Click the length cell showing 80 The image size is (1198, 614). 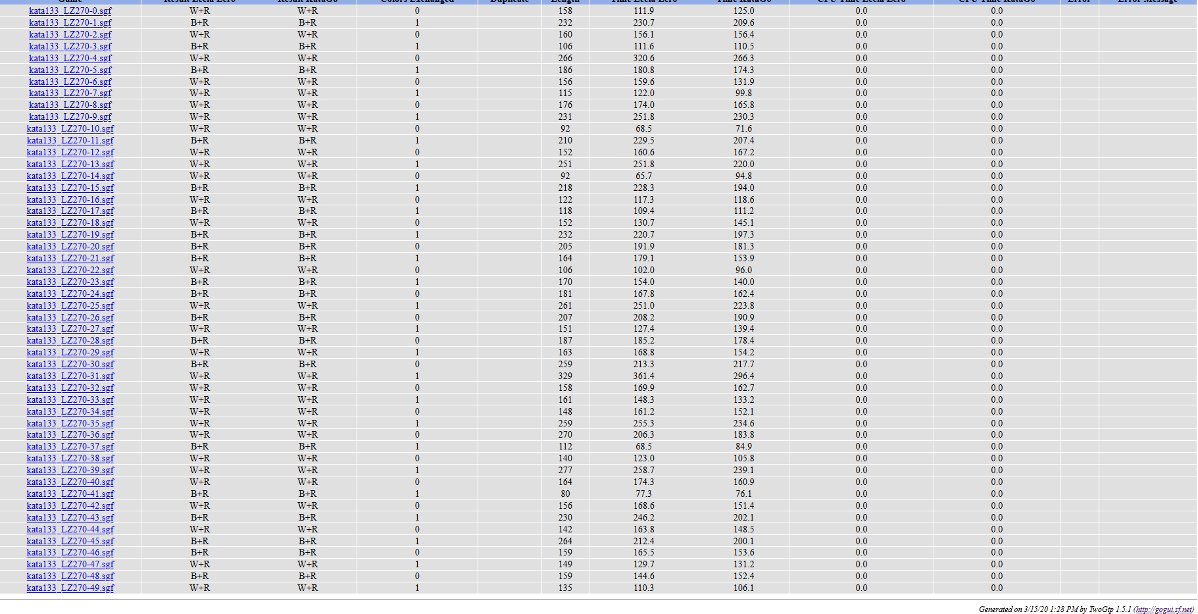565,494
